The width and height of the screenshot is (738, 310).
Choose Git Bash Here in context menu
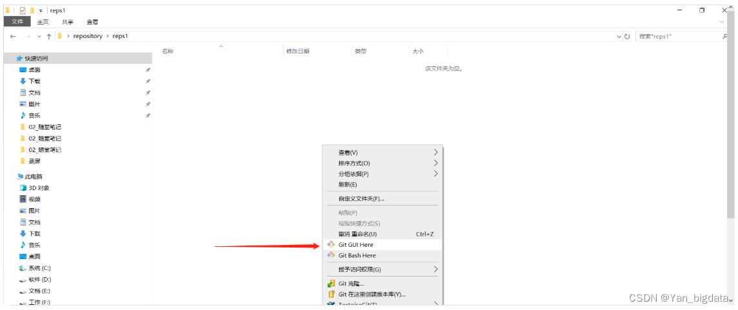[383, 255]
